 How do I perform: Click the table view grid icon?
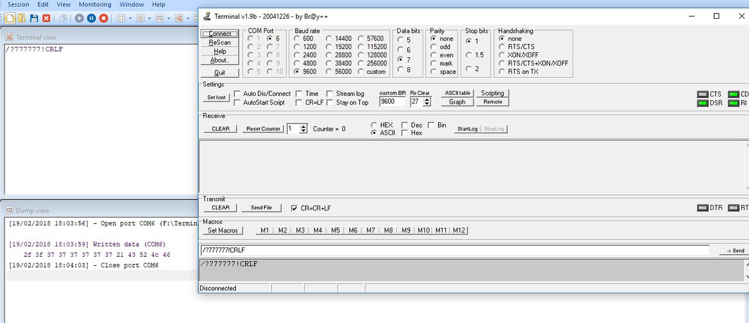click(x=121, y=18)
